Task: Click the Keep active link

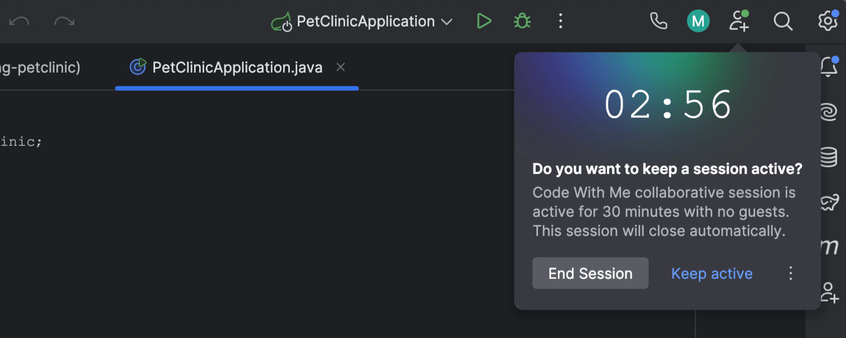Action: coord(712,274)
